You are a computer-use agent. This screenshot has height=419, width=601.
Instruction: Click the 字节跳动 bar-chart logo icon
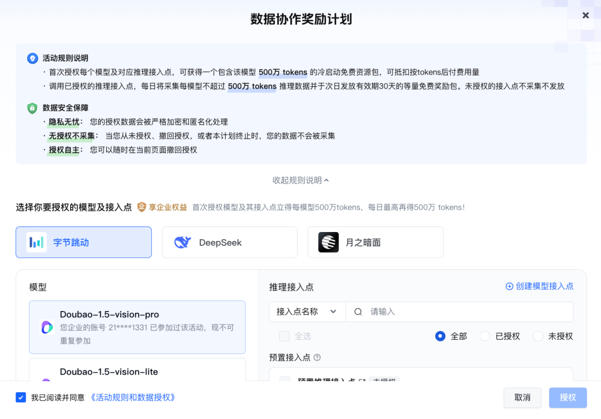tap(36, 242)
